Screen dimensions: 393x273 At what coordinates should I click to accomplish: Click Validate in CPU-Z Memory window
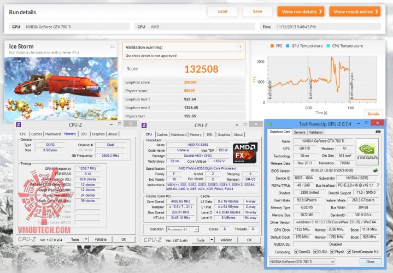101,240
